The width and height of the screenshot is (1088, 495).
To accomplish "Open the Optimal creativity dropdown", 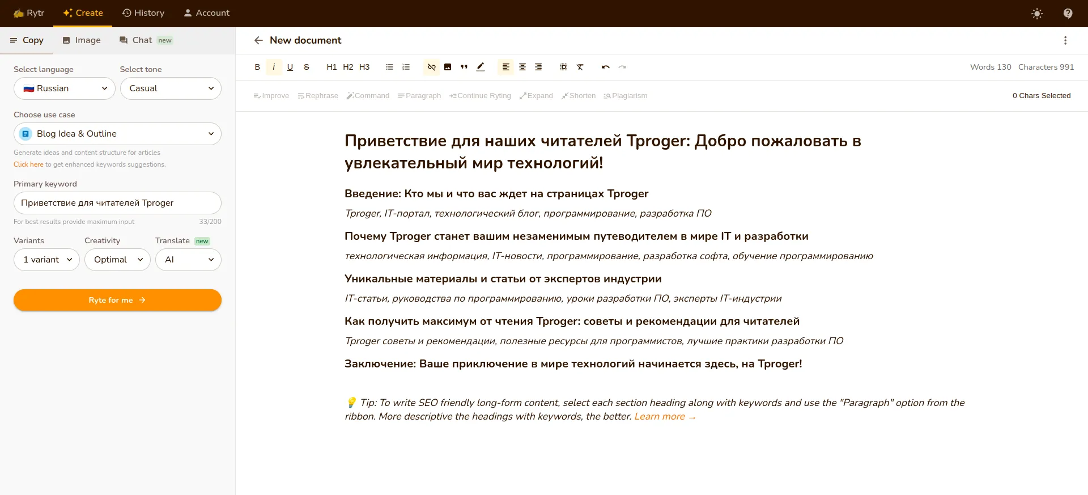I will [x=117, y=260].
